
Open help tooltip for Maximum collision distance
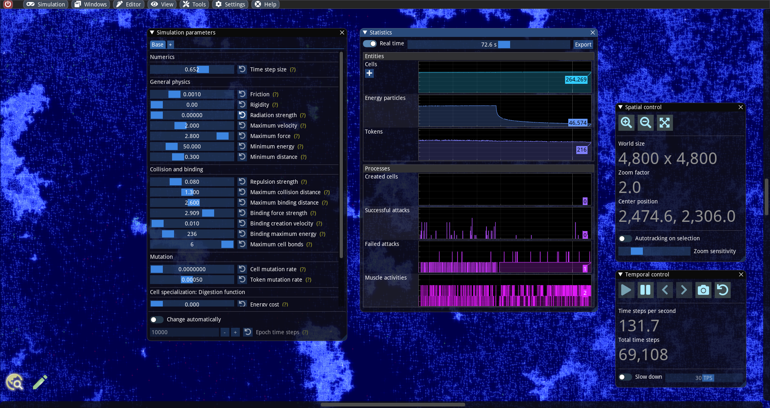tap(327, 192)
